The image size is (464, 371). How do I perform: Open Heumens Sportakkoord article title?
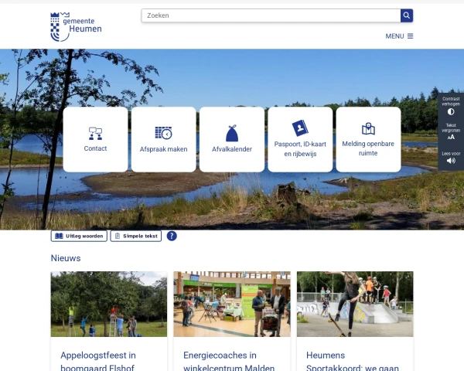[x=353, y=361]
